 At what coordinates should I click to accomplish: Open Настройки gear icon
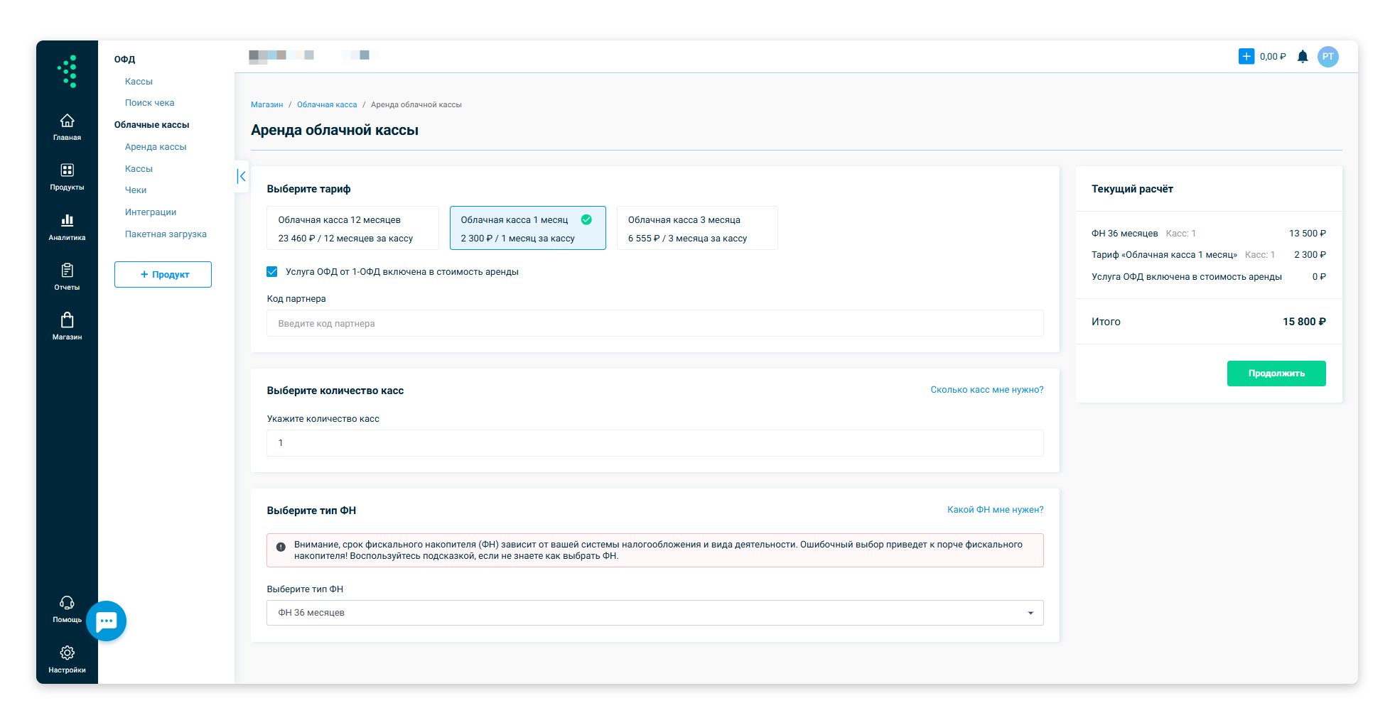coord(67,653)
